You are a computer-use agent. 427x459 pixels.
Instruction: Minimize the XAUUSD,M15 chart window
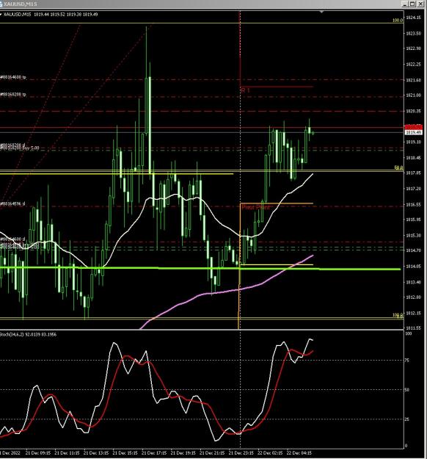[405, 4]
